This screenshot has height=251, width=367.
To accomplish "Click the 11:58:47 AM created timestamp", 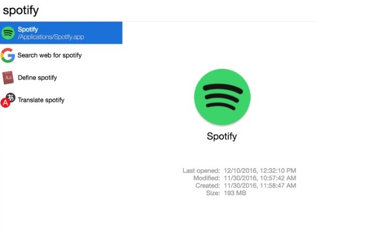I will click(x=278, y=185).
